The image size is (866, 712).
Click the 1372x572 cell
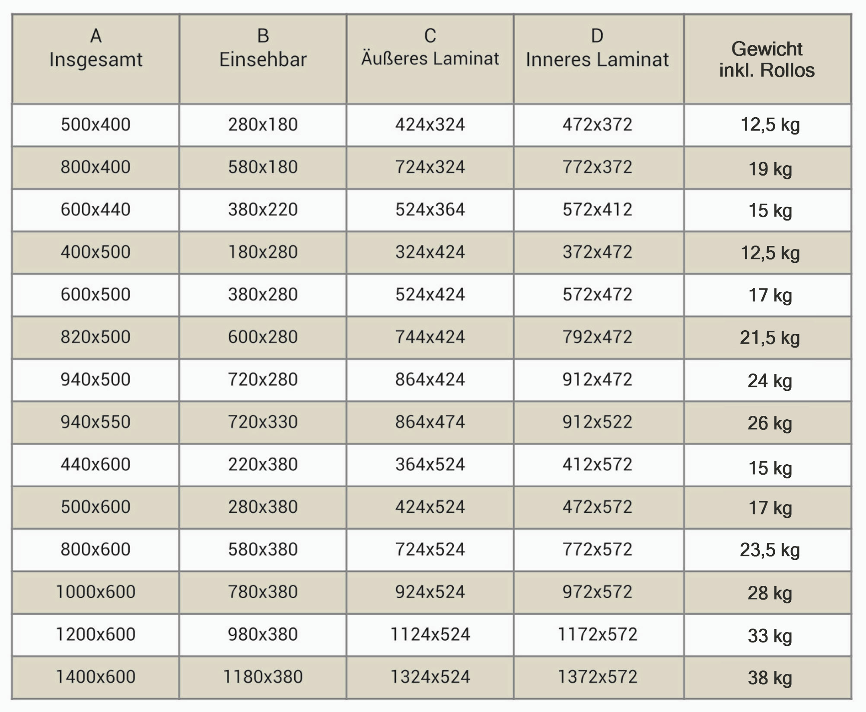point(599,677)
